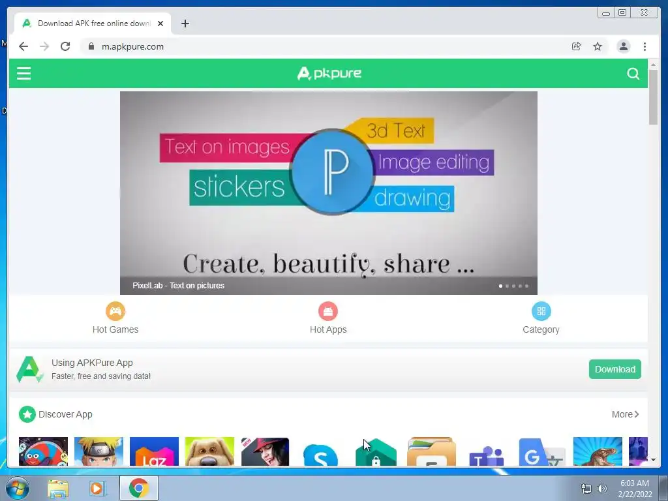668x501 pixels.
Task: Click the Hot Games label
Action: tap(115, 329)
